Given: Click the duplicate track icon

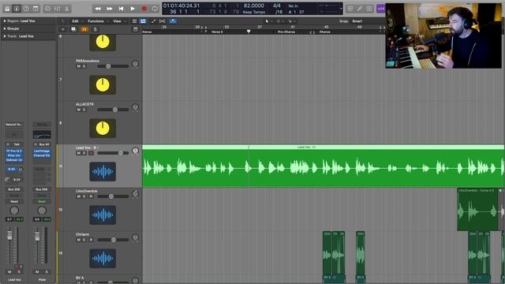Looking at the screenshot, I should (73, 29).
